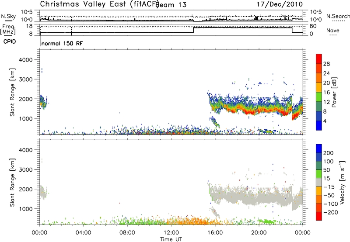
Task: Pick the yellow-orange 16–20 dB power segment
Action: [x=319, y=87]
